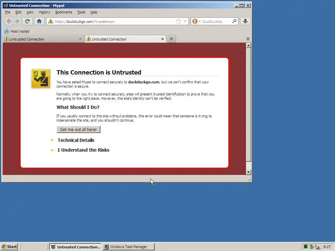Switch to Windows Task Manager in taskbar
This screenshot has width=335, height=251.
[128, 247]
